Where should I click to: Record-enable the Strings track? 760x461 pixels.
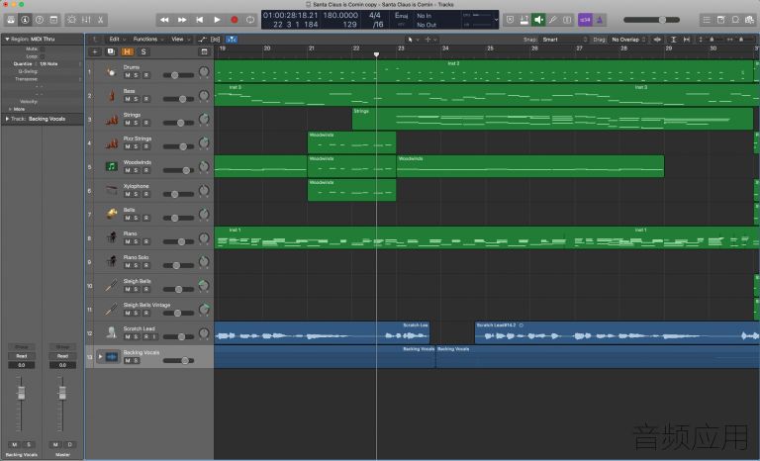pyautogui.click(x=145, y=123)
